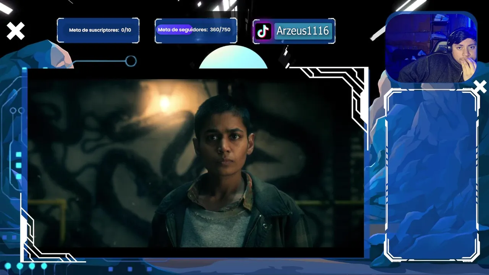Click the empty blue chat panel
The height and width of the screenshot is (275, 489).
(x=431, y=175)
